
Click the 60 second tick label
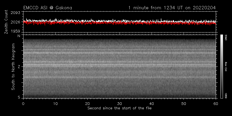(216, 104)
